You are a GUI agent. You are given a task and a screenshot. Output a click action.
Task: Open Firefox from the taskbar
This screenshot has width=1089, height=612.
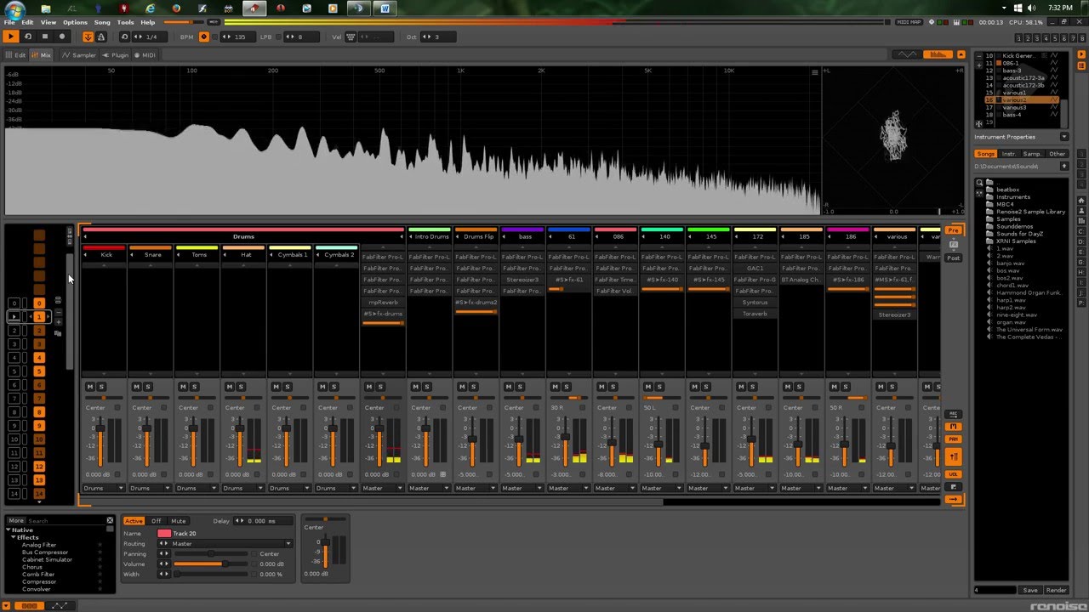tap(176, 8)
